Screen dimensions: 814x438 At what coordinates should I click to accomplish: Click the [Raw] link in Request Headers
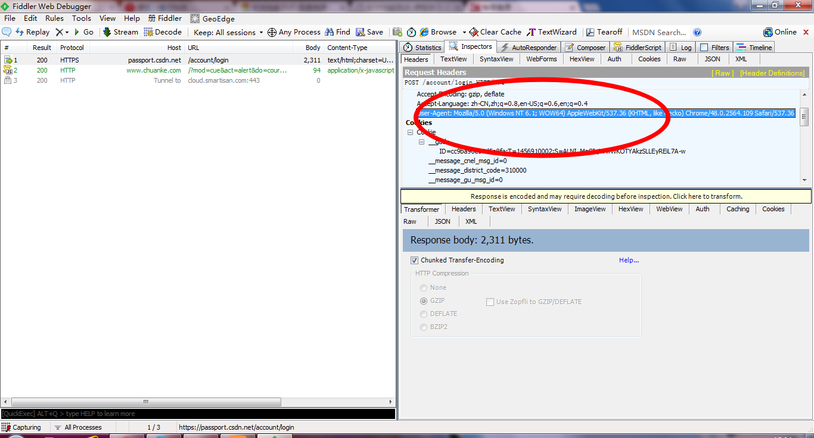pyautogui.click(x=723, y=73)
